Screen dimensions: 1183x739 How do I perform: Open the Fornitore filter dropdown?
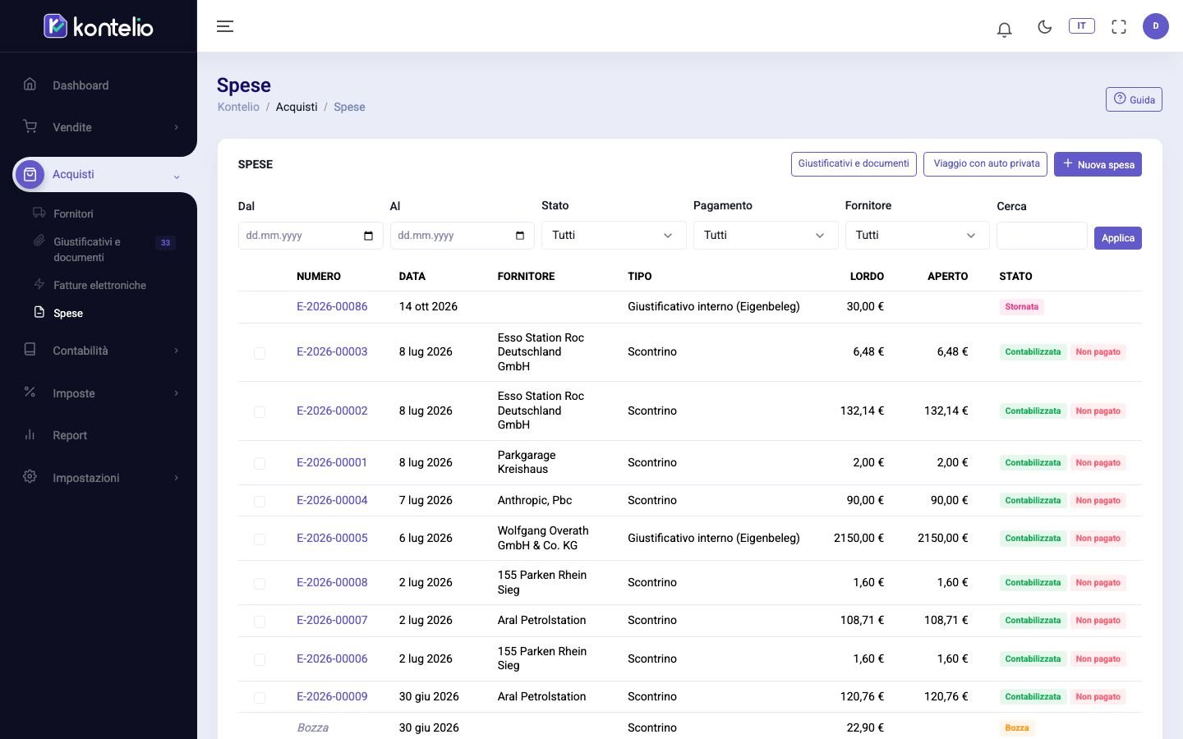[918, 236]
